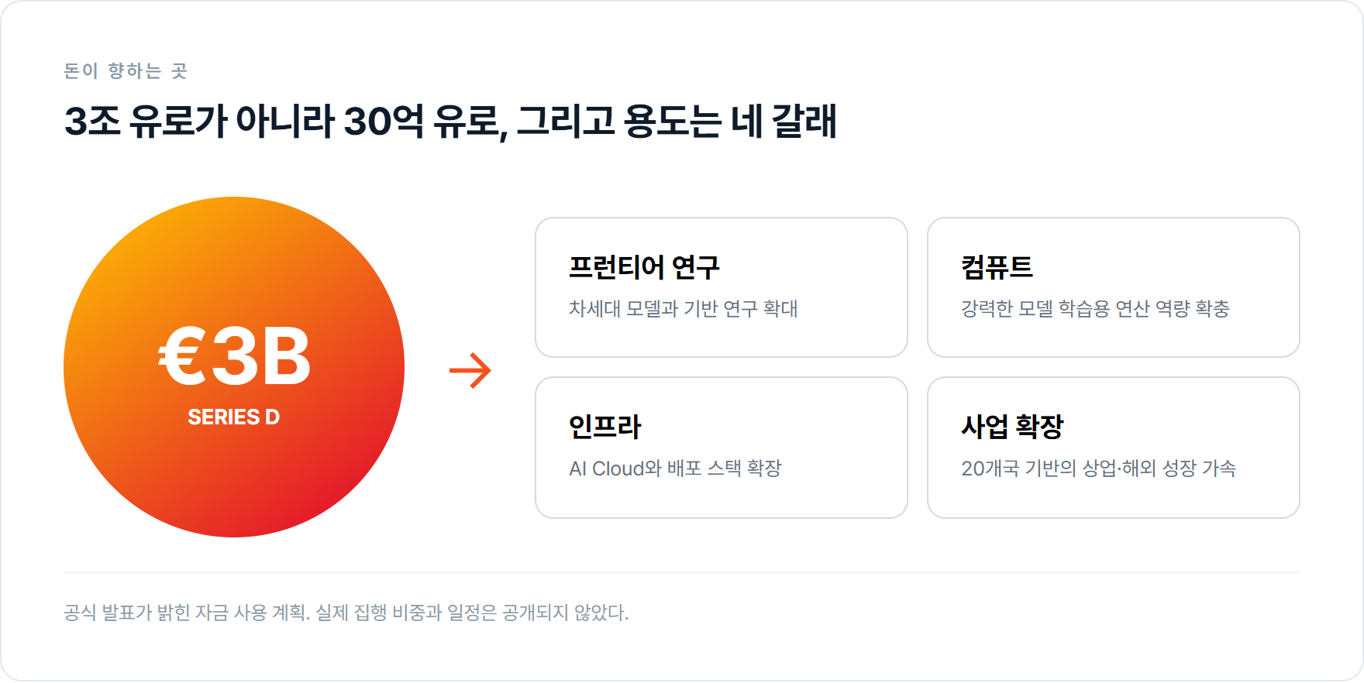Click the orange right arrow icon
1364x683 pixels.
click(x=470, y=370)
